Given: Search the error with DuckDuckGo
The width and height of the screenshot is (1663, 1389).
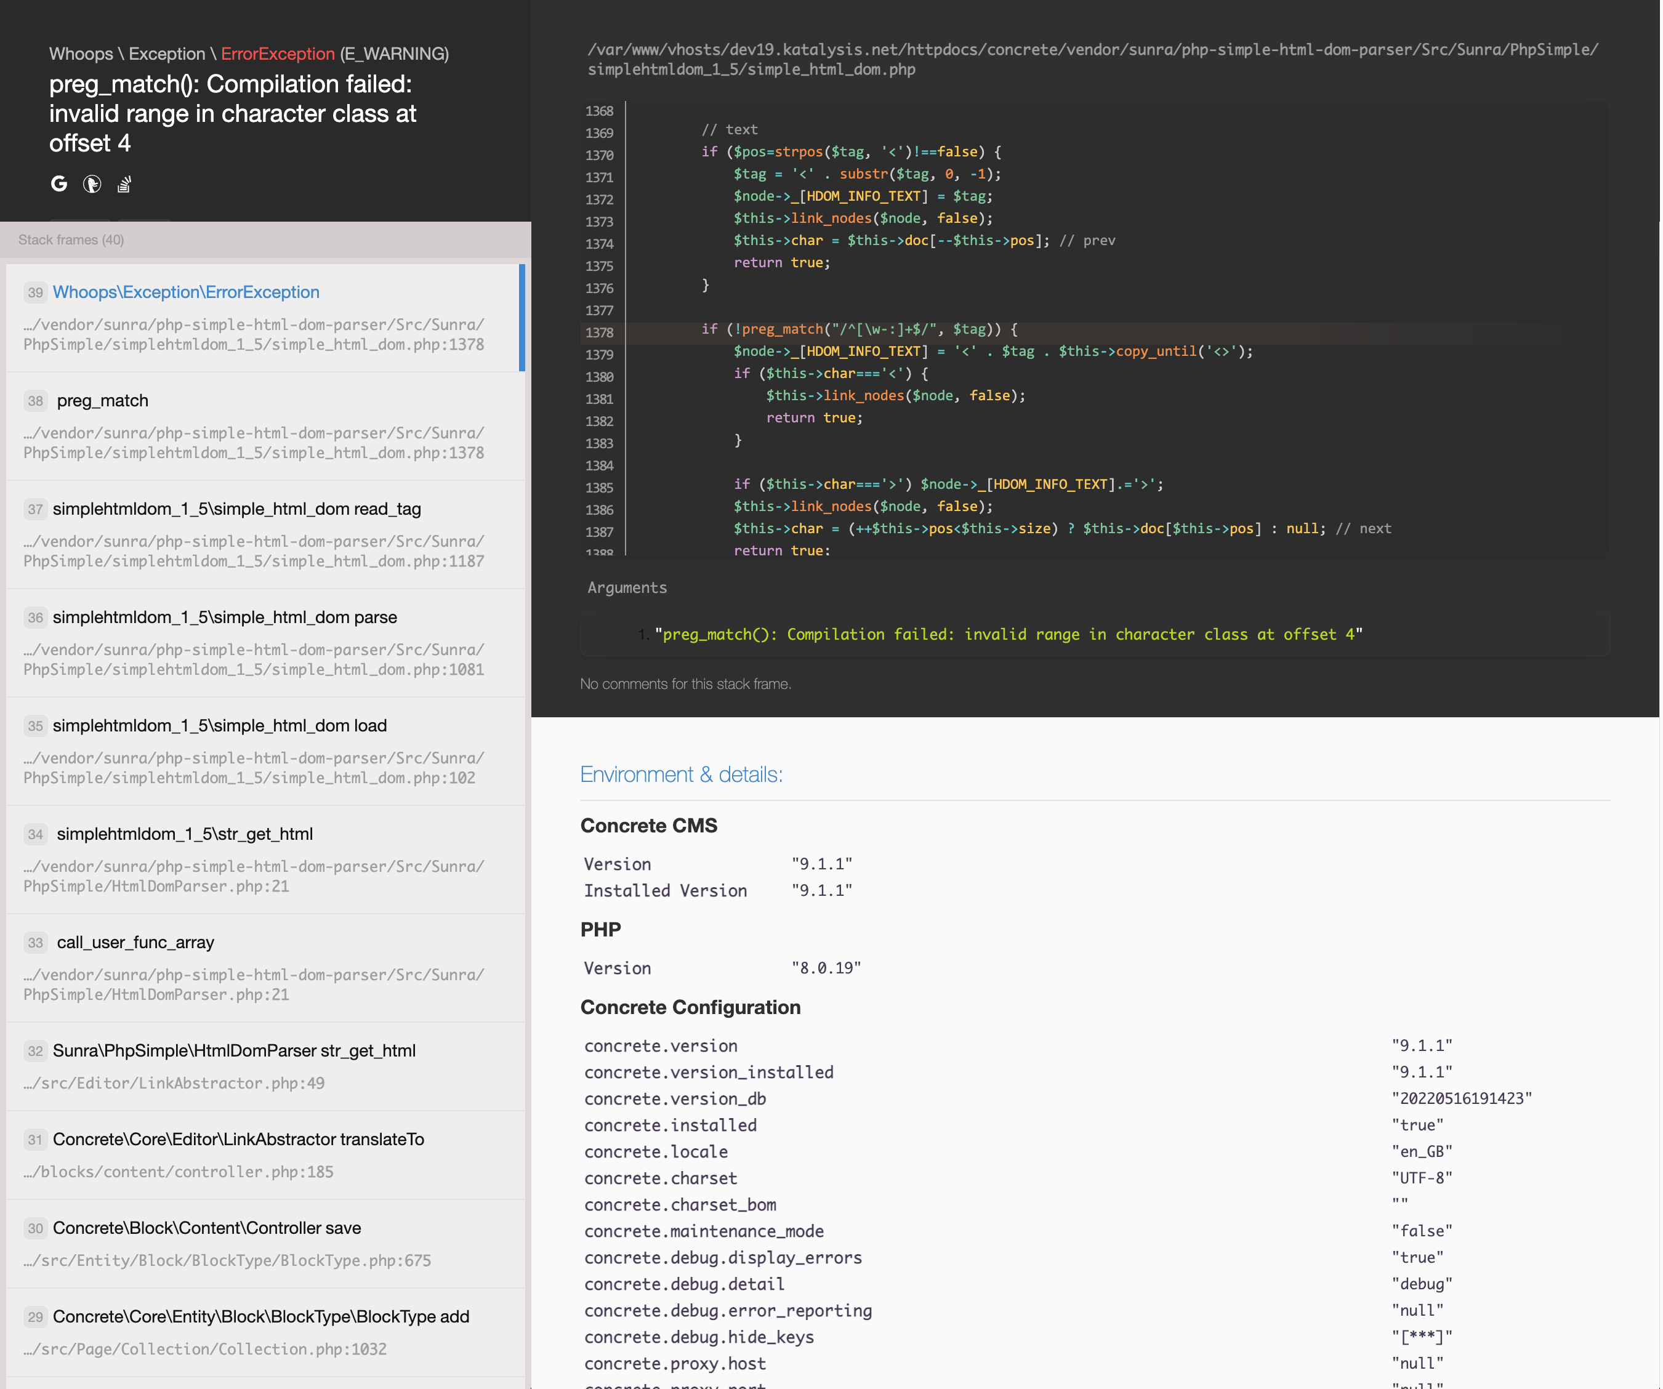Looking at the screenshot, I should (x=92, y=183).
